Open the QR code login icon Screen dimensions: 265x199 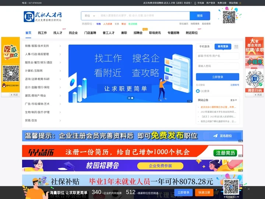(236, 46)
